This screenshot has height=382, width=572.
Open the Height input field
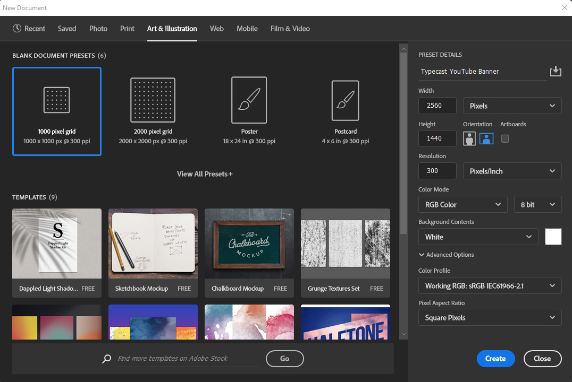[x=437, y=138]
